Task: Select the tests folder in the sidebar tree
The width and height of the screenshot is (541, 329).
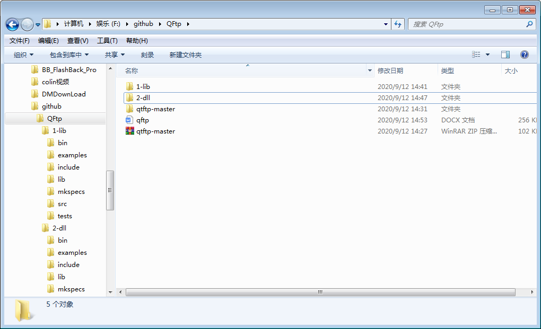Action: tap(64, 216)
